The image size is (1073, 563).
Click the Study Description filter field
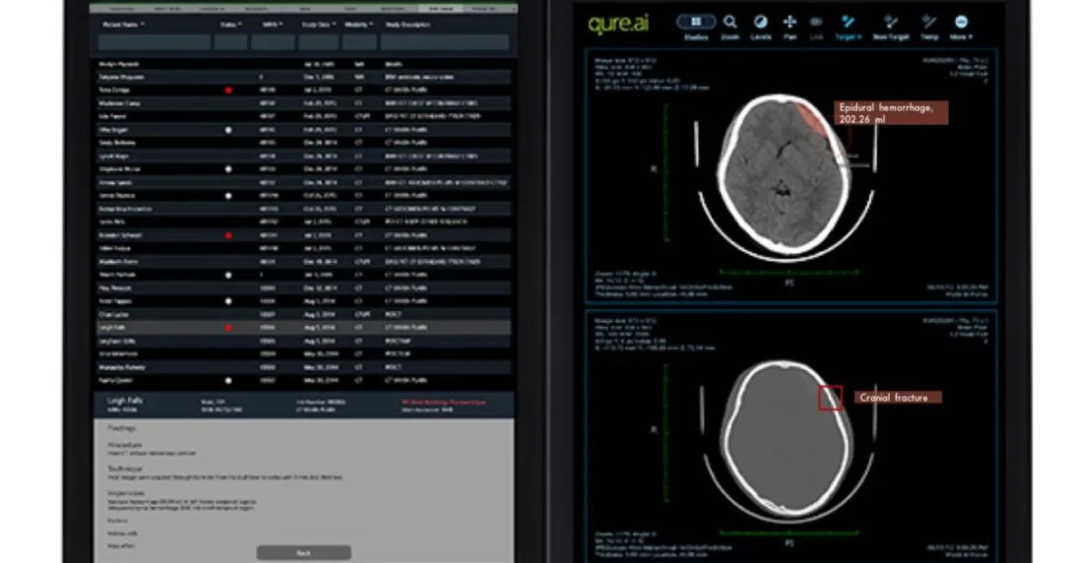(x=444, y=42)
